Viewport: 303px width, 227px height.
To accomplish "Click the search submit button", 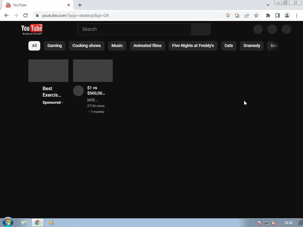I will coord(201,29).
